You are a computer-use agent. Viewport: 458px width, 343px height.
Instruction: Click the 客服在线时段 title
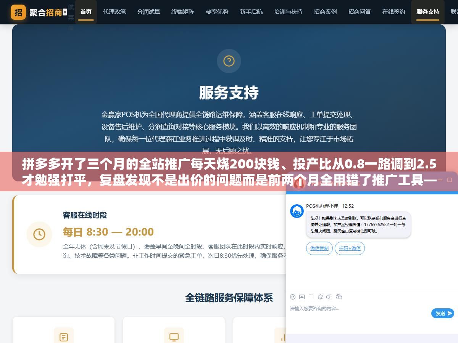pos(85,215)
